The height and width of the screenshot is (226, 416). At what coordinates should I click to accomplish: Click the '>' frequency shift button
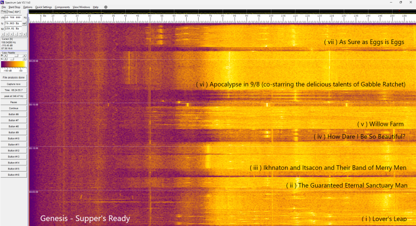pyautogui.click(x=7, y=34)
